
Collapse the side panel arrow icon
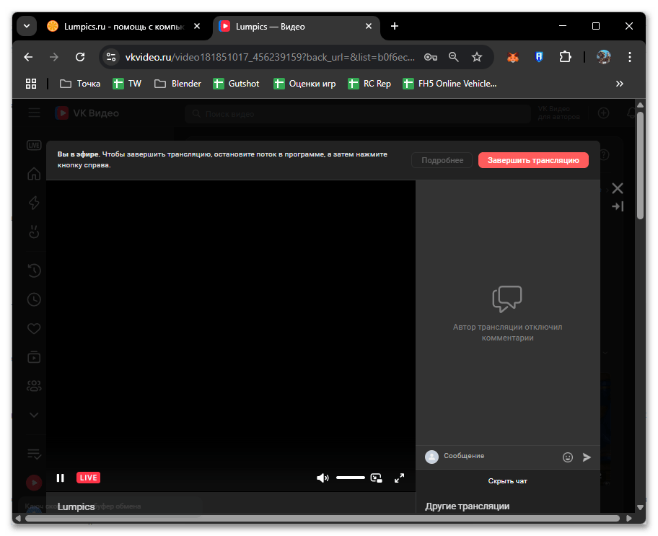pos(617,206)
